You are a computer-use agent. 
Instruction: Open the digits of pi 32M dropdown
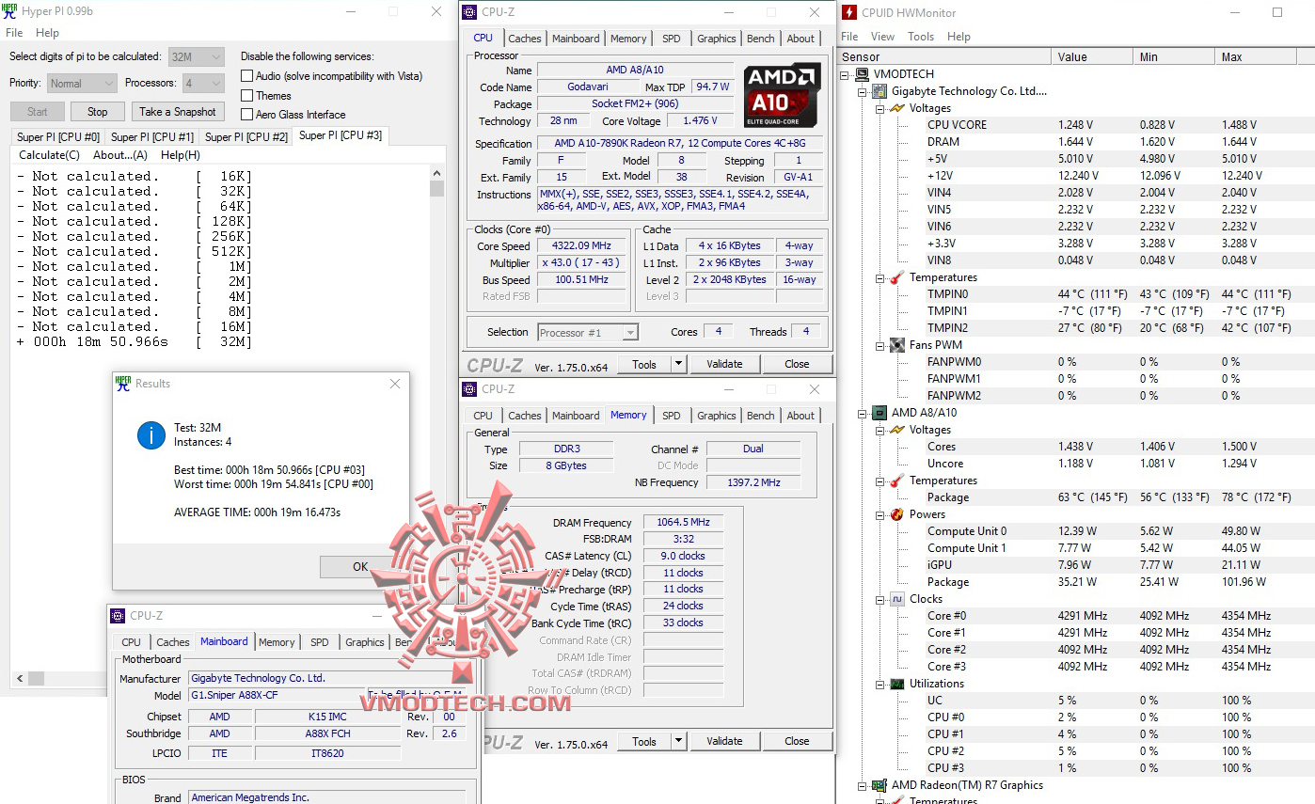(197, 56)
